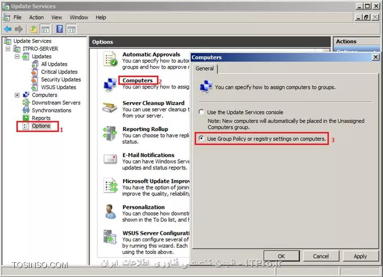The width and height of the screenshot is (383, 277).
Task: Click the Microsoft Update Improvement Program icon
Action: coord(110,186)
